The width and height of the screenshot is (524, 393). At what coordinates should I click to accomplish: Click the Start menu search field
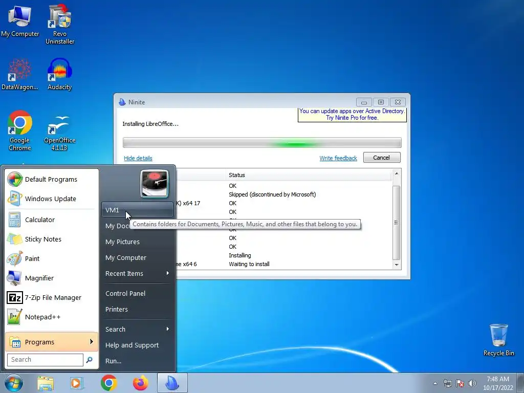coord(45,360)
